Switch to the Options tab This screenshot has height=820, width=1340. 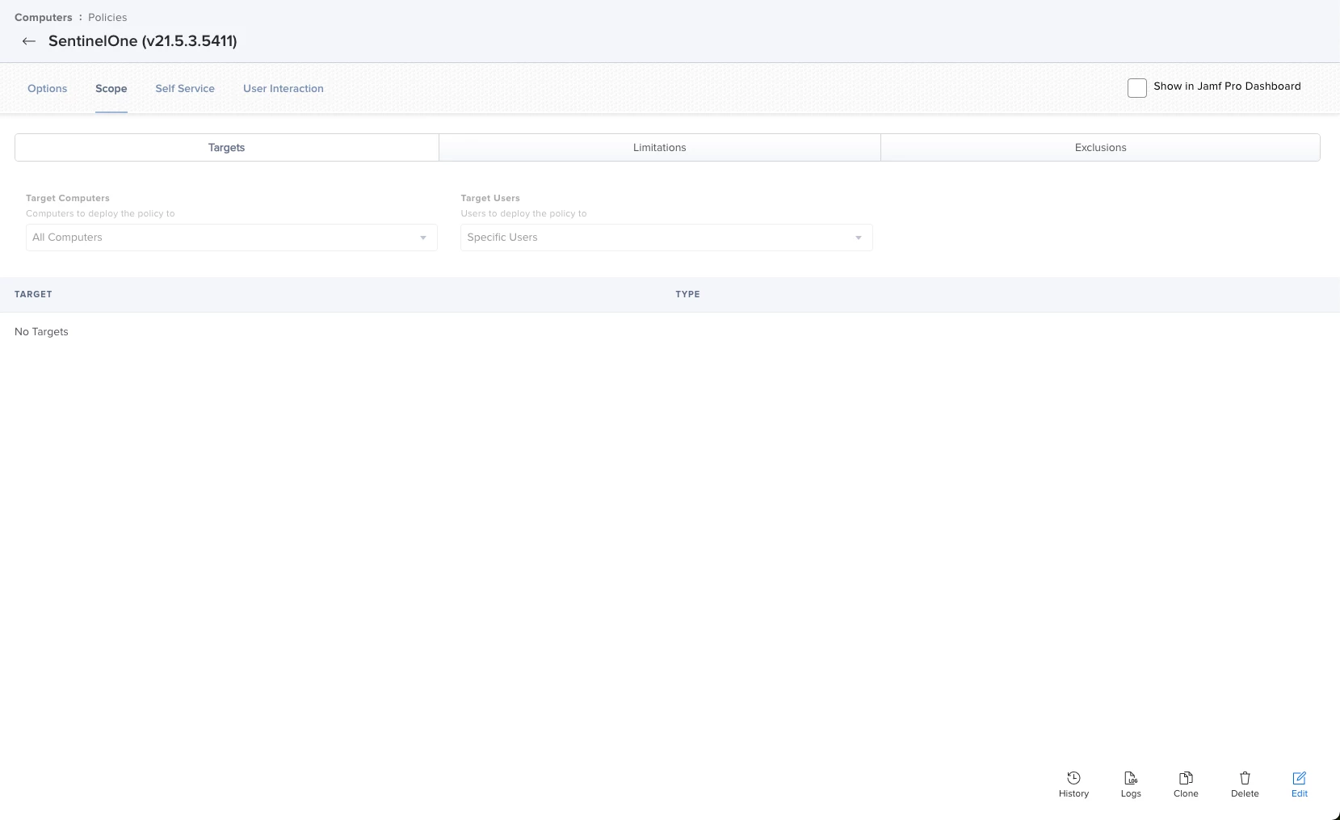click(48, 89)
